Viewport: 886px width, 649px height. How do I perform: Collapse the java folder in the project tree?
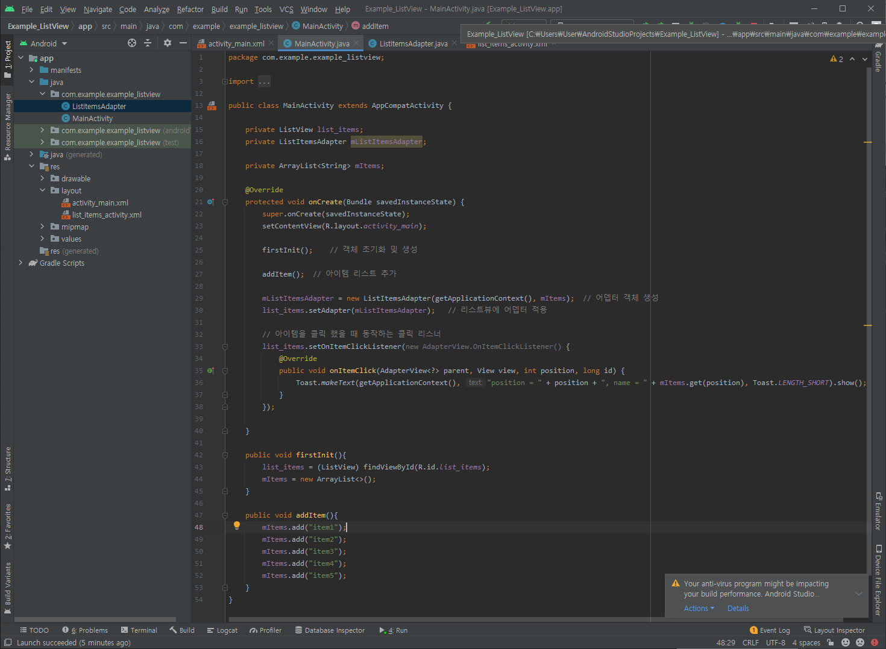32,82
